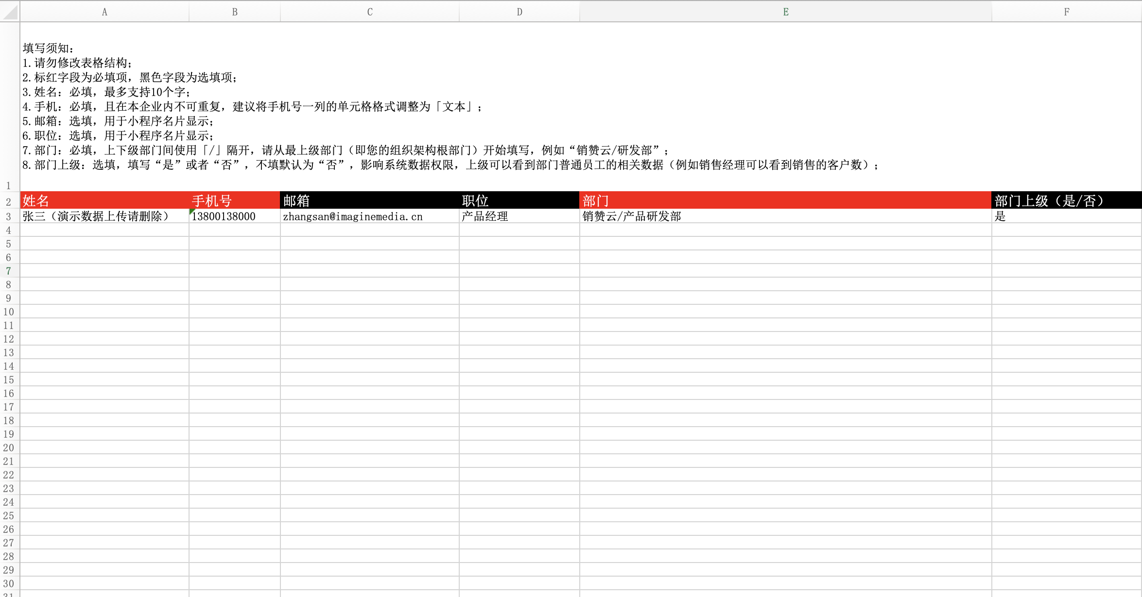Click the 部门 header cell
Viewport: 1142px width, 597px height.
tap(786, 200)
